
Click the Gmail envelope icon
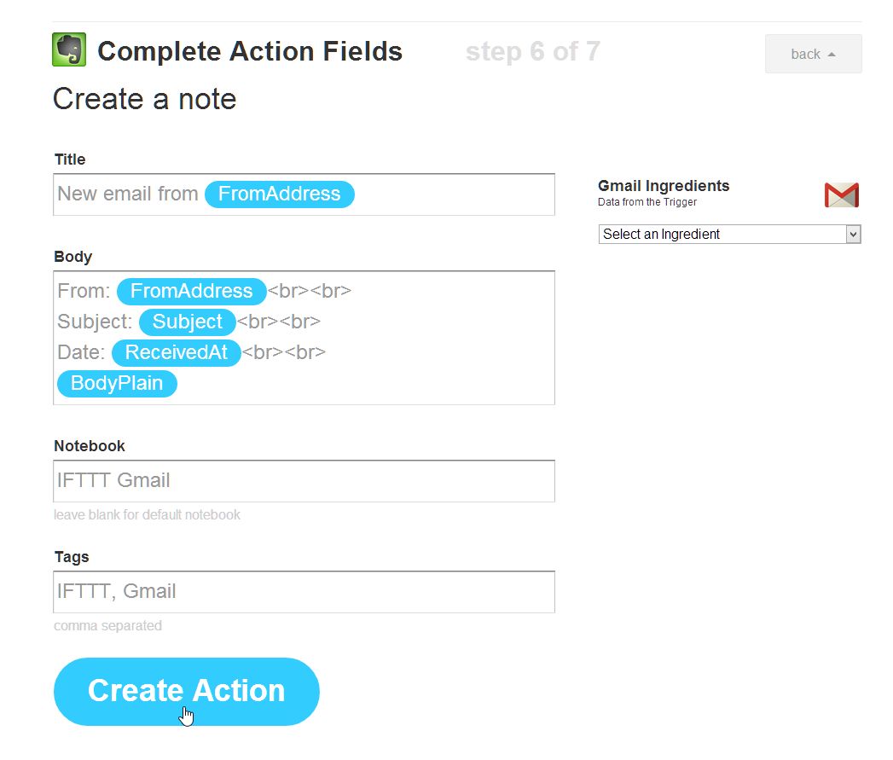point(842,194)
